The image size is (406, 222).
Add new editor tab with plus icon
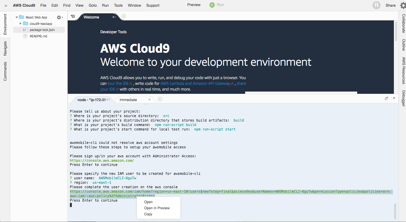(124, 16)
